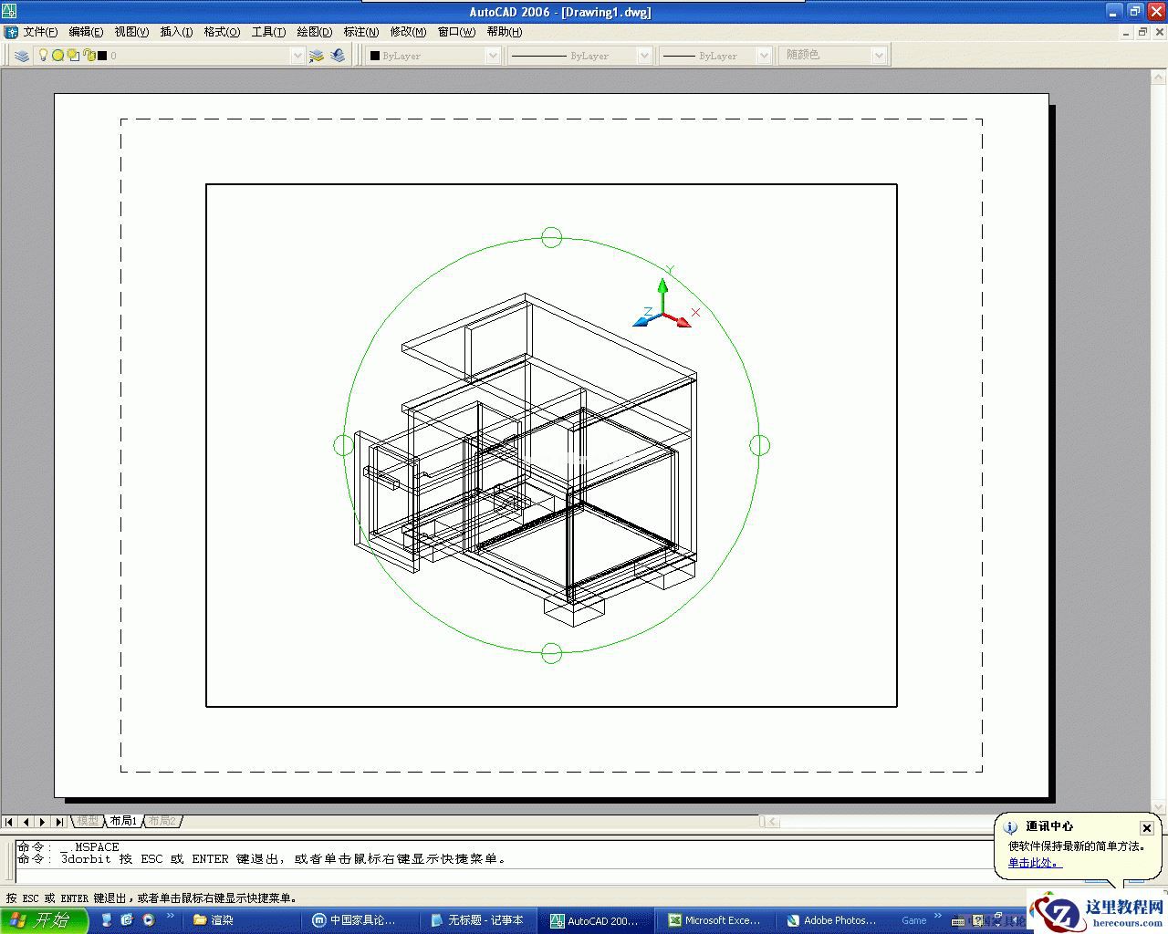Expand the layer name dropdown
Image resolution: width=1168 pixels, height=934 pixels.
coord(297,56)
